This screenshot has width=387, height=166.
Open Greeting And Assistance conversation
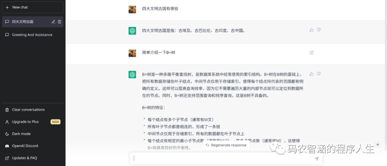click(x=33, y=35)
